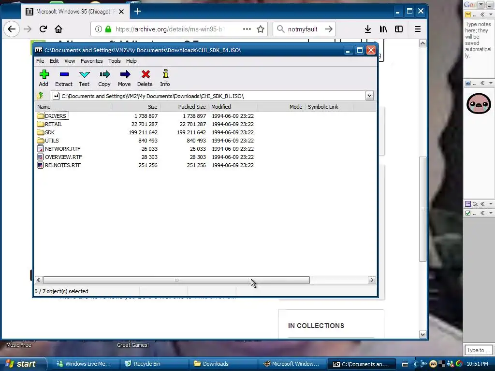Open the View menu in 7-Zip
Image resolution: width=495 pixels, height=371 pixels.
click(x=70, y=61)
